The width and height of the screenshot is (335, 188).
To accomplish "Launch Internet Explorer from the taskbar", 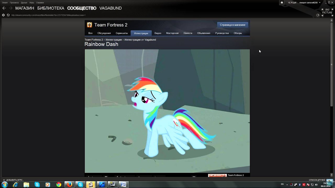I will click(15, 185).
